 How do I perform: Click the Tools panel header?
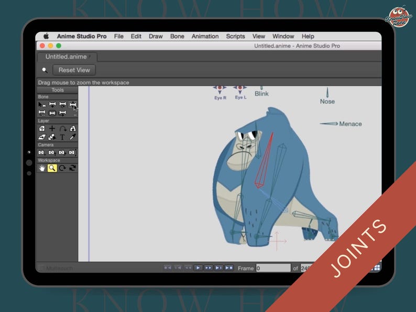coord(57,90)
